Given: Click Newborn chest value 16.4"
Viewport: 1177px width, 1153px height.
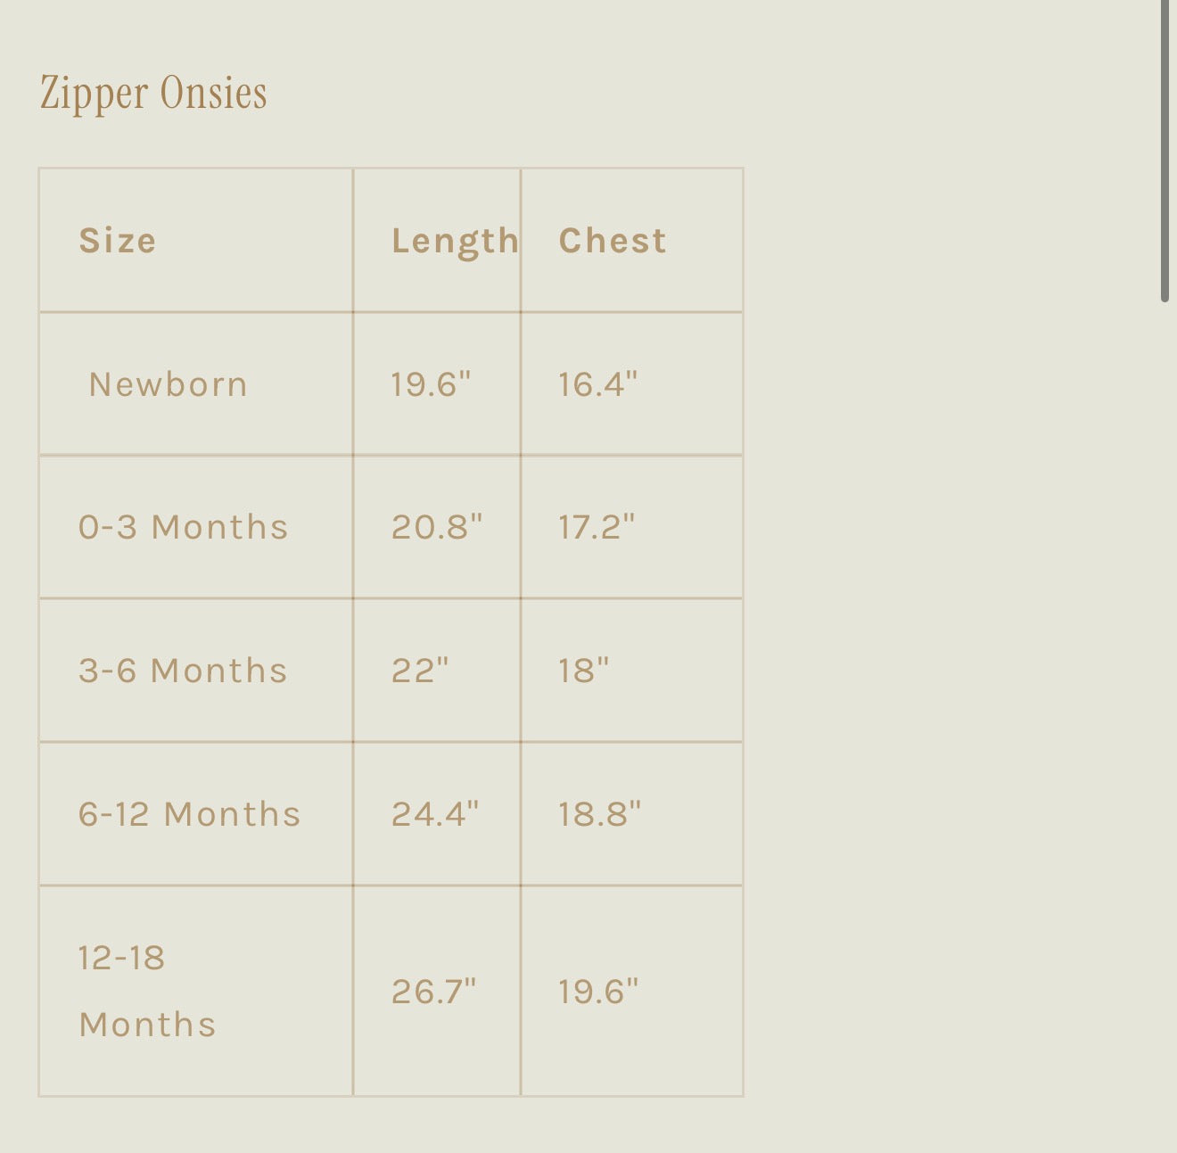Looking at the screenshot, I should coord(597,384).
